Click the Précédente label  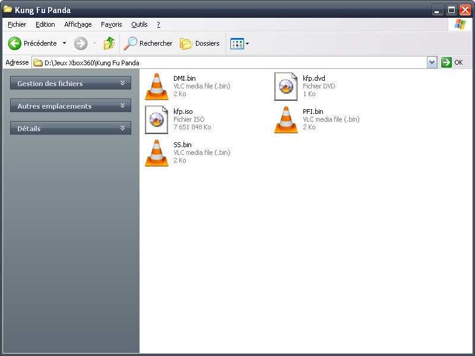(40, 43)
